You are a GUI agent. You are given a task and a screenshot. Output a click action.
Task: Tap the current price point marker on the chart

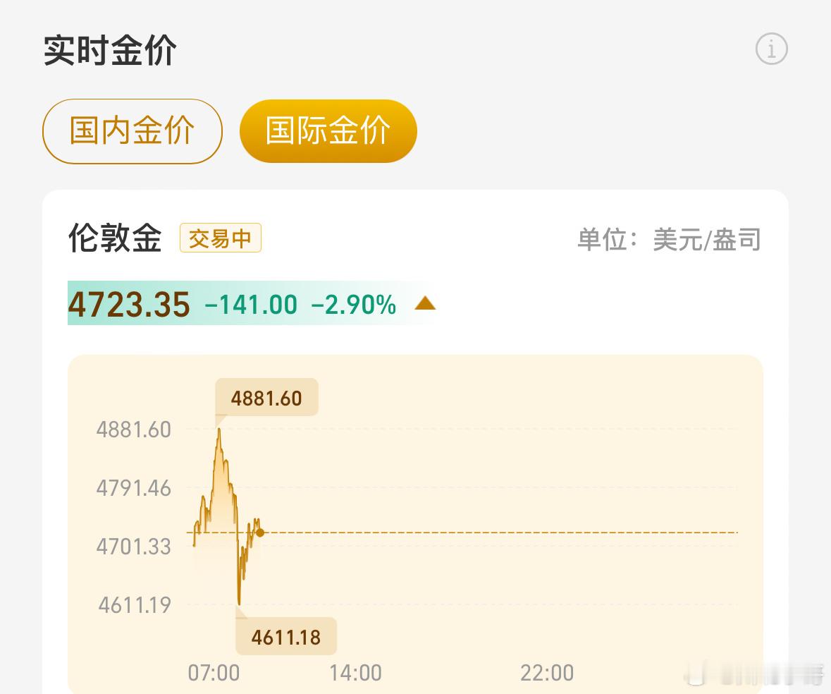259,533
